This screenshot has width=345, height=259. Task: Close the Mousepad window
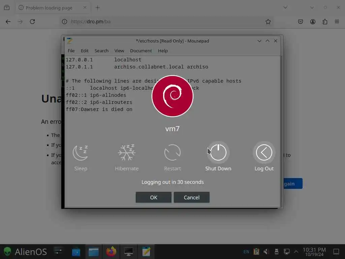(276, 41)
